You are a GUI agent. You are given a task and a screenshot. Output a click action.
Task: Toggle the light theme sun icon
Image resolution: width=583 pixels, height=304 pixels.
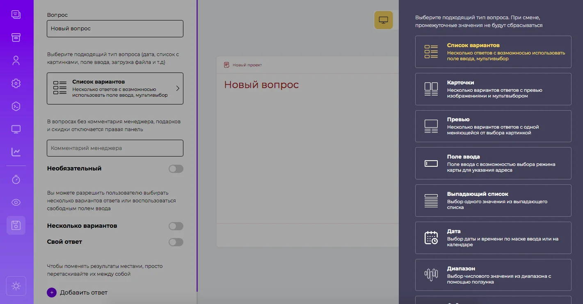pos(16,286)
